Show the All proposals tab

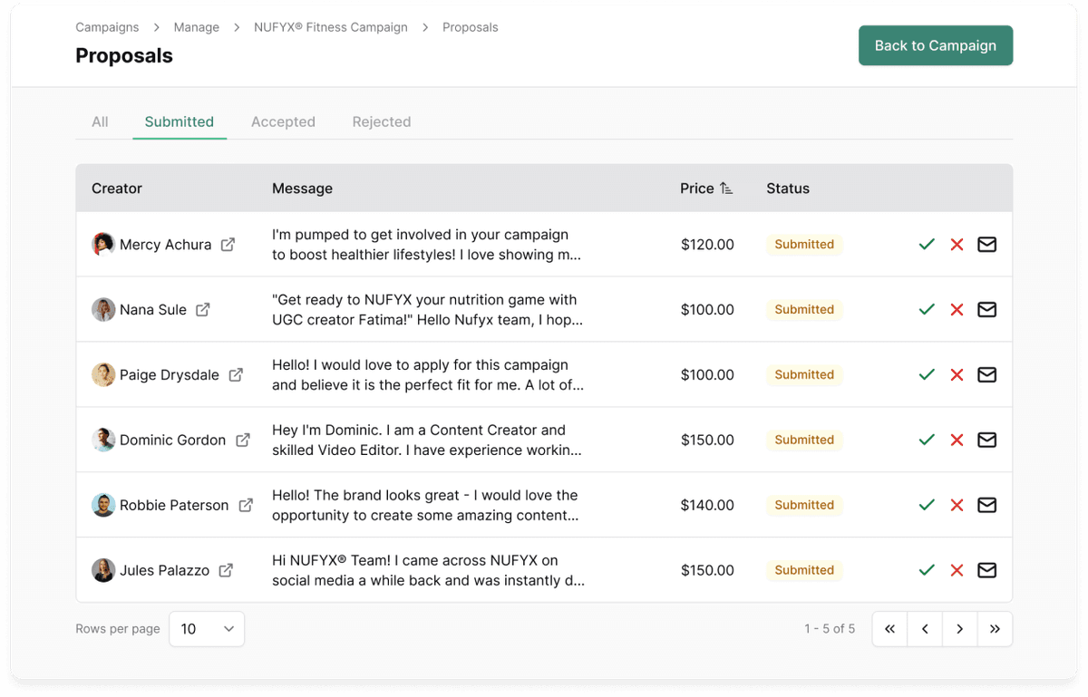(100, 121)
